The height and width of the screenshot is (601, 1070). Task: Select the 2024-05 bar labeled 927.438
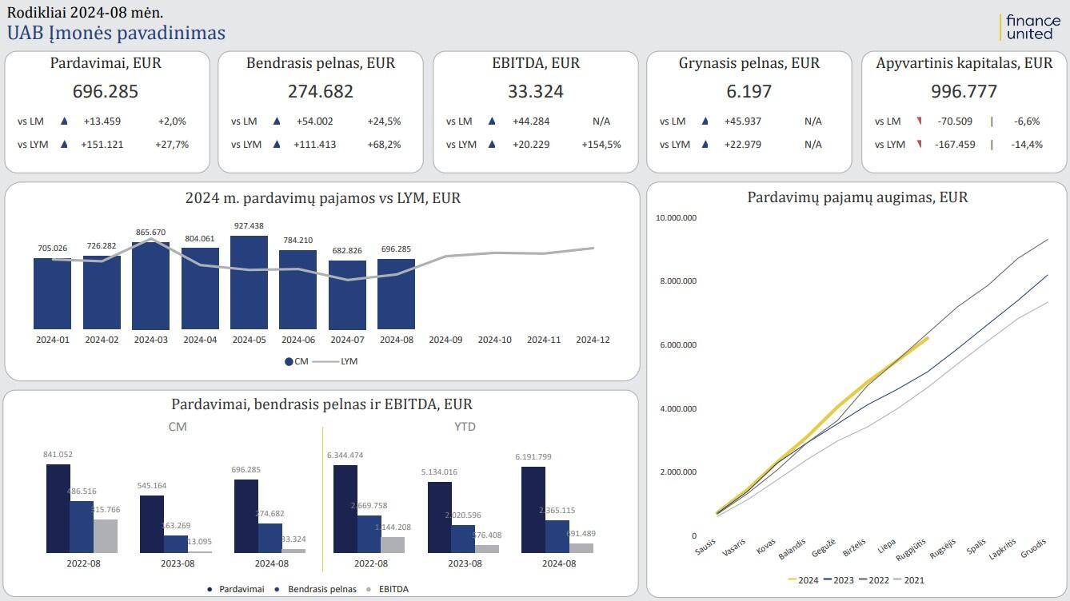click(x=249, y=282)
